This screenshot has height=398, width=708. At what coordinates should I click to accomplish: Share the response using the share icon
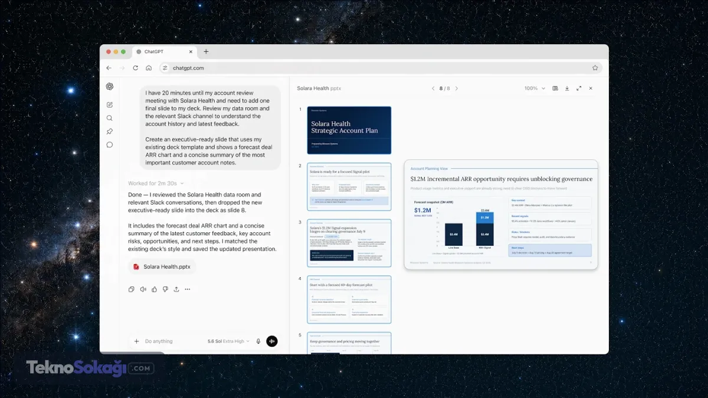click(176, 290)
